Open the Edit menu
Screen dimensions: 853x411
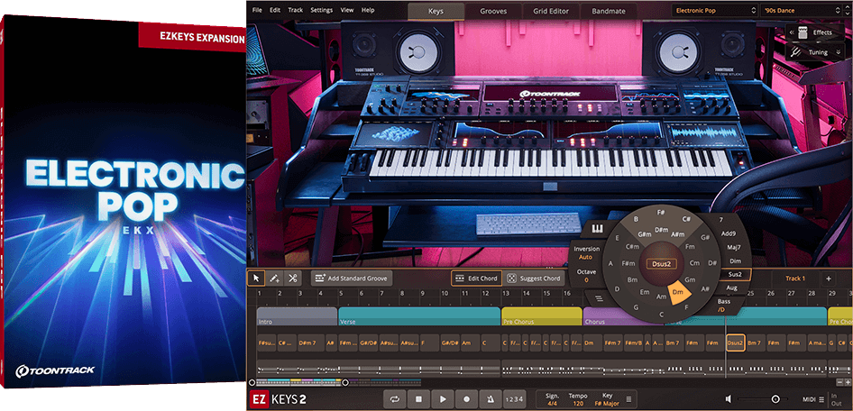coord(275,10)
